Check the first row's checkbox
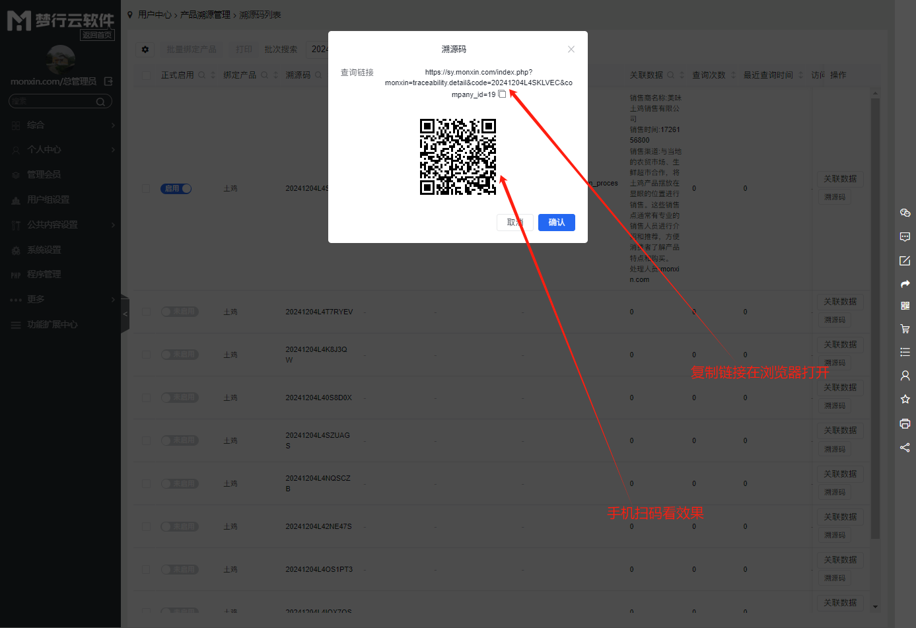The height and width of the screenshot is (628, 916). pos(146,189)
